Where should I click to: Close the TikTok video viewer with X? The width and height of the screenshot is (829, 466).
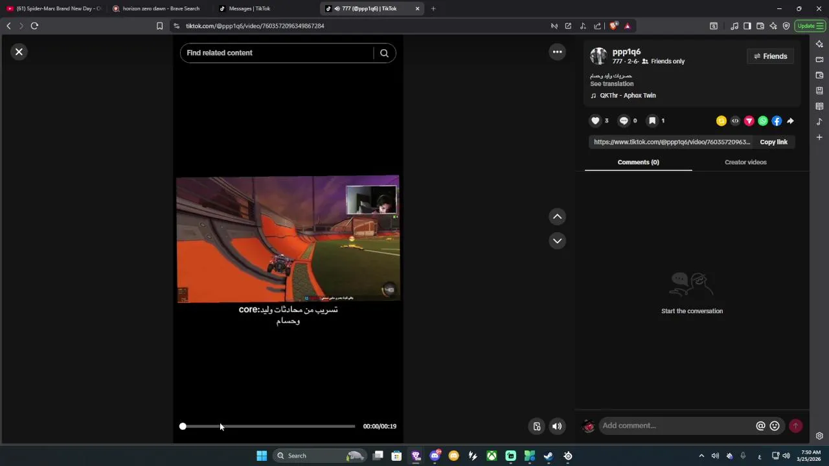click(x=19, y=52)
